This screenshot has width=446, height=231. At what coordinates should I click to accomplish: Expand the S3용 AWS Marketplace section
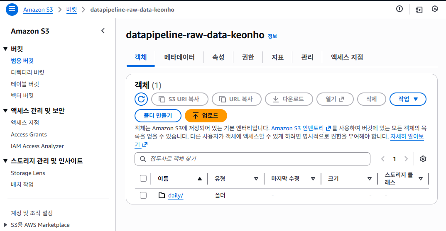pyautogui.click(x=5, y=225)
